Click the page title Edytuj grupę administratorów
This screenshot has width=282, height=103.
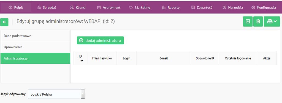[x=66, y=21]
